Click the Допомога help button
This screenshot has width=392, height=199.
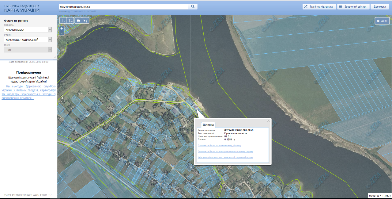pos(379,6)
